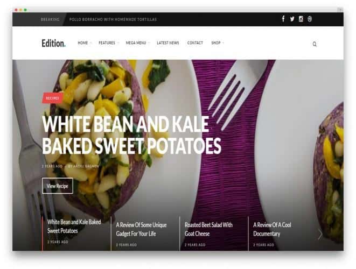
Task: Click the green window maximize dot
Action: pyautogui.click(x=25, y=10)
